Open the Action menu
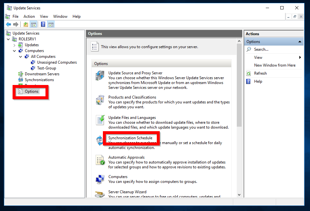Viewport: 310px width, 211px height. click(x=29, y=16)
